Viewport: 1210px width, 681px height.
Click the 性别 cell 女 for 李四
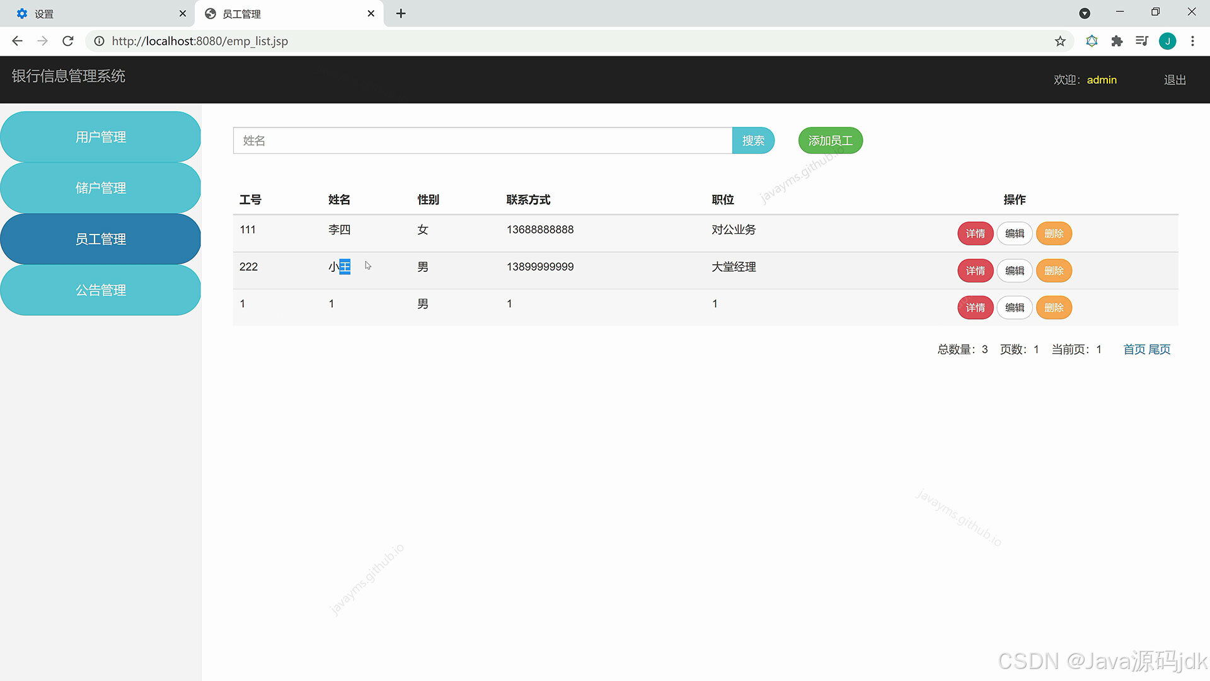coord(422,230)
